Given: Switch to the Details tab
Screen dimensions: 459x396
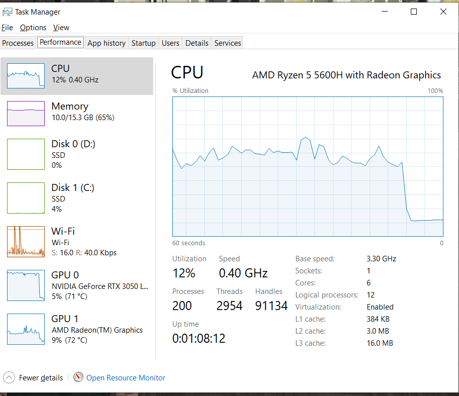Looking at the screenshot, I should tap(197, 43).
